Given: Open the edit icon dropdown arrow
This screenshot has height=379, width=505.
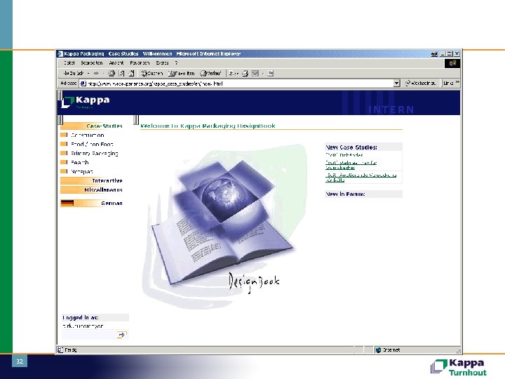Looking at the screenshot, I should (x=263, y=74).
